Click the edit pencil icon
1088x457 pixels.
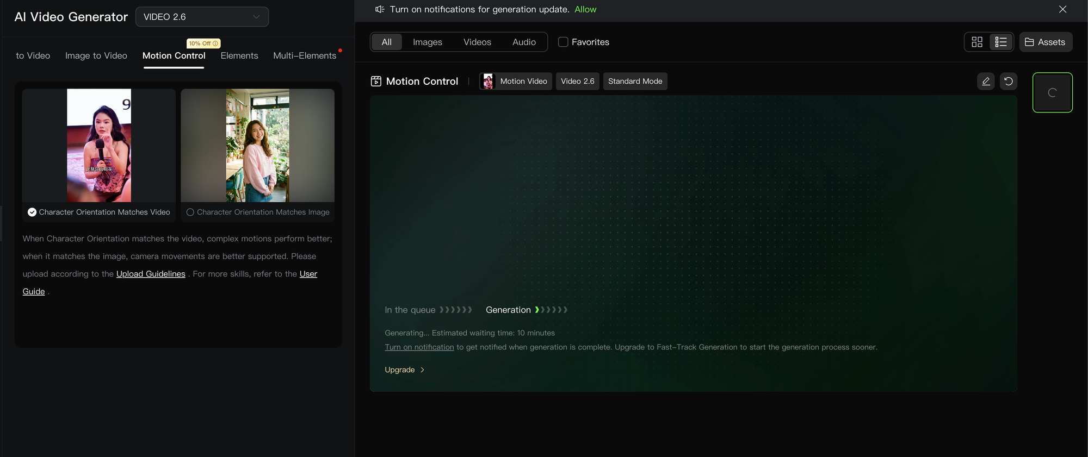coord(986,81)
